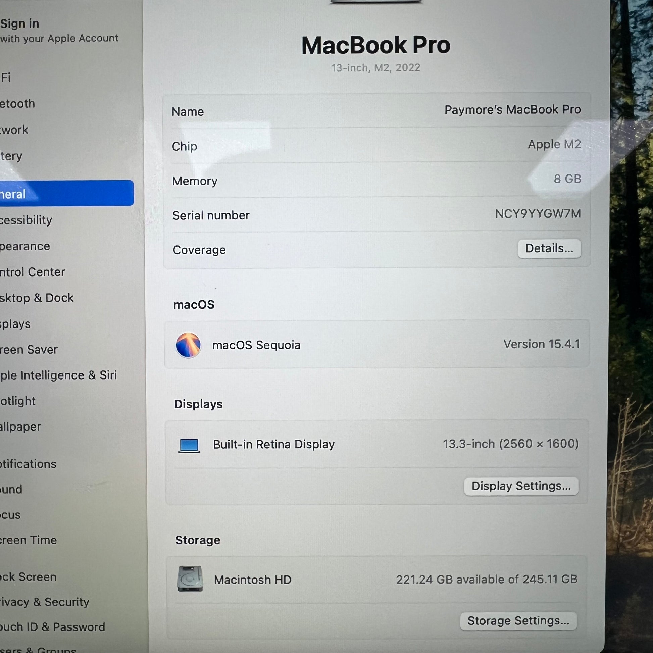Screen dimensions: 653x653
Task: Open Sound settings in sidebar
Action: pos(11,489)
